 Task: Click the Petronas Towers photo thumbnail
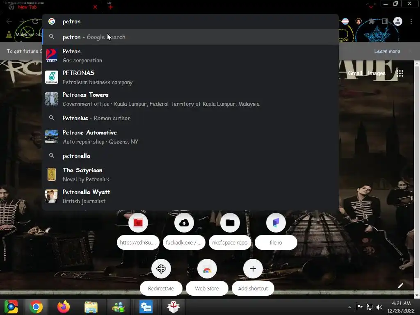click(52, 99)
